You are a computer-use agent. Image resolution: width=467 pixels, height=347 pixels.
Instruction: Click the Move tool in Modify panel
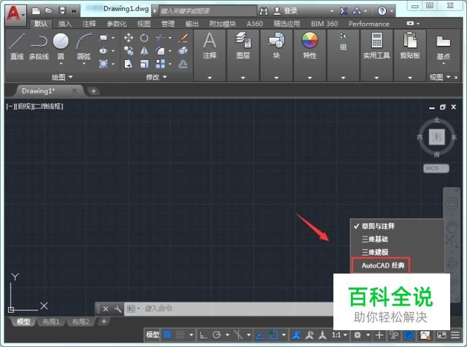tap(128, 38)
